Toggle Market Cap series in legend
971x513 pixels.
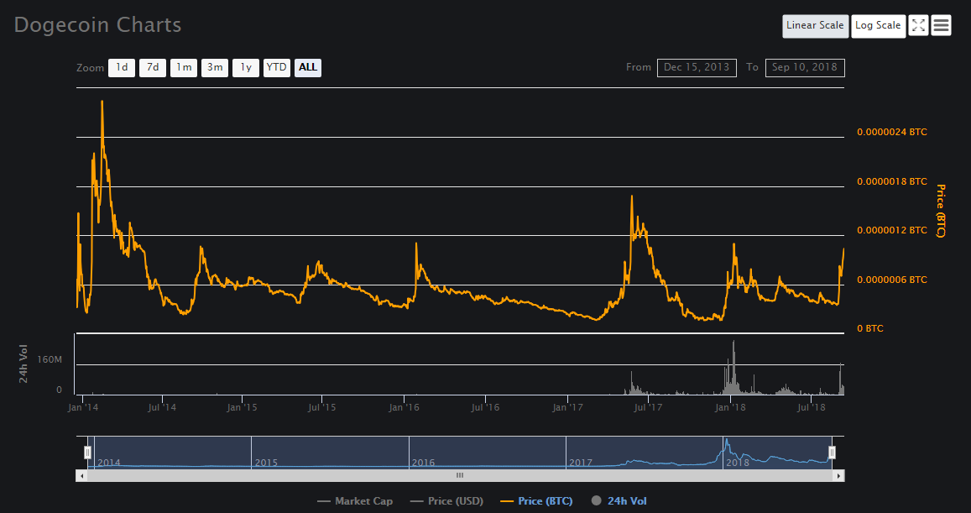coord(355,501)
